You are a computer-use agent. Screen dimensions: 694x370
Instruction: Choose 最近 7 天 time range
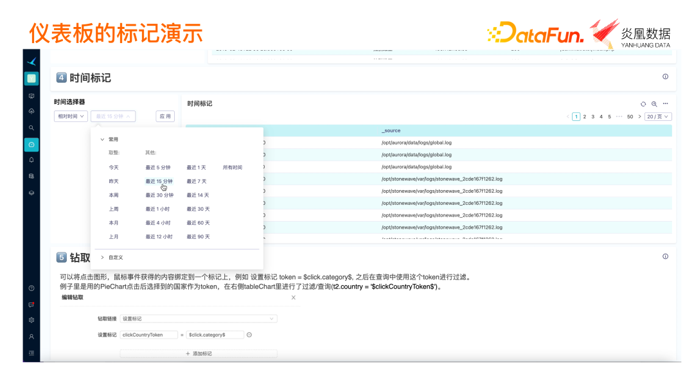[x=196, y=181]
